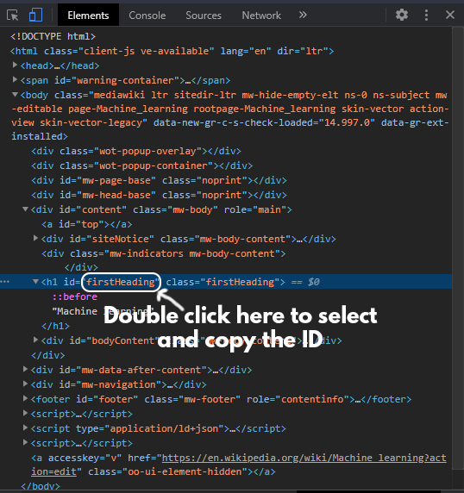Viewport: 464px width, 493px height.
Task: Click the firstHeading id value
Action: (121, 282)
